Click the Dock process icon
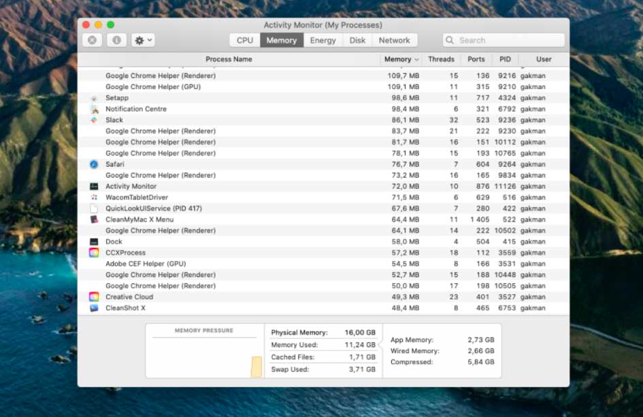Viewport: 643px width, 417px height. click(94, 242)
